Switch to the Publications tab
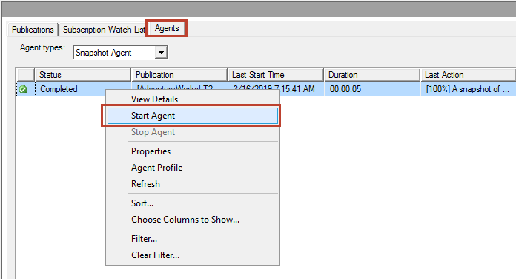Screen dimensions: 516x279 coord(33,30)
